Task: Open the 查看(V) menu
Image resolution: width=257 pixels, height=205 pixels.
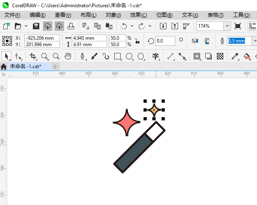Action: coord(63,15)
